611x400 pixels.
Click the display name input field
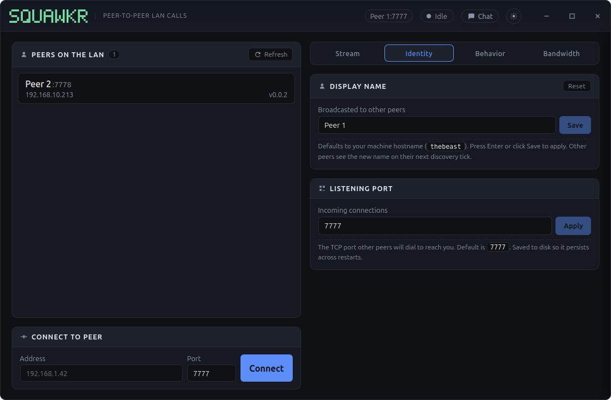tap(437, 125)
